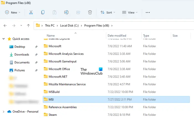
Task: Select the Steam folder
Action: [53, 115]
